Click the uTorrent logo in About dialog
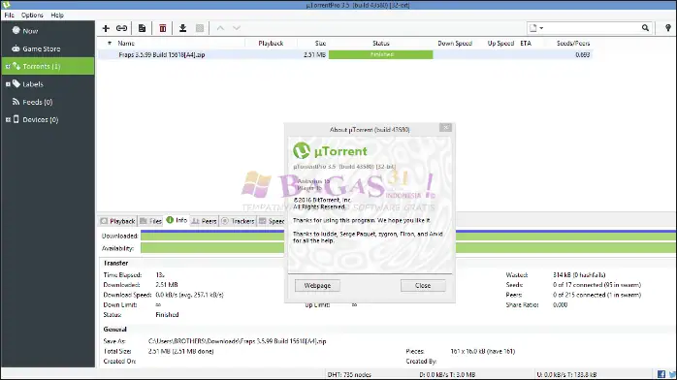The image size is (677, 380). (x=302, y=150)
